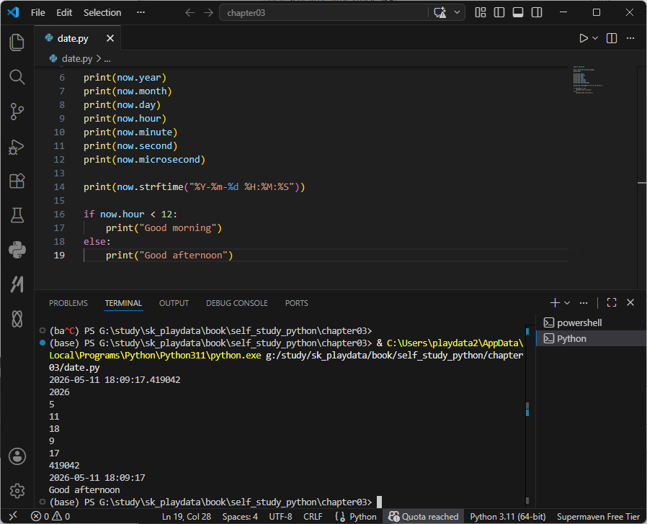Image resolution: width=647 pixels, height=524 pixels.
Task: Select the powershell terminal in list
Action: click(x=591, y=322)
